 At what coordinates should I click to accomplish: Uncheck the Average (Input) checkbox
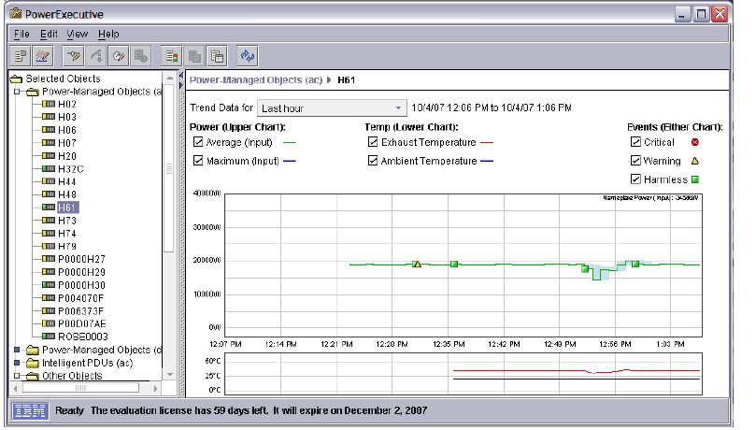point(197,142)
